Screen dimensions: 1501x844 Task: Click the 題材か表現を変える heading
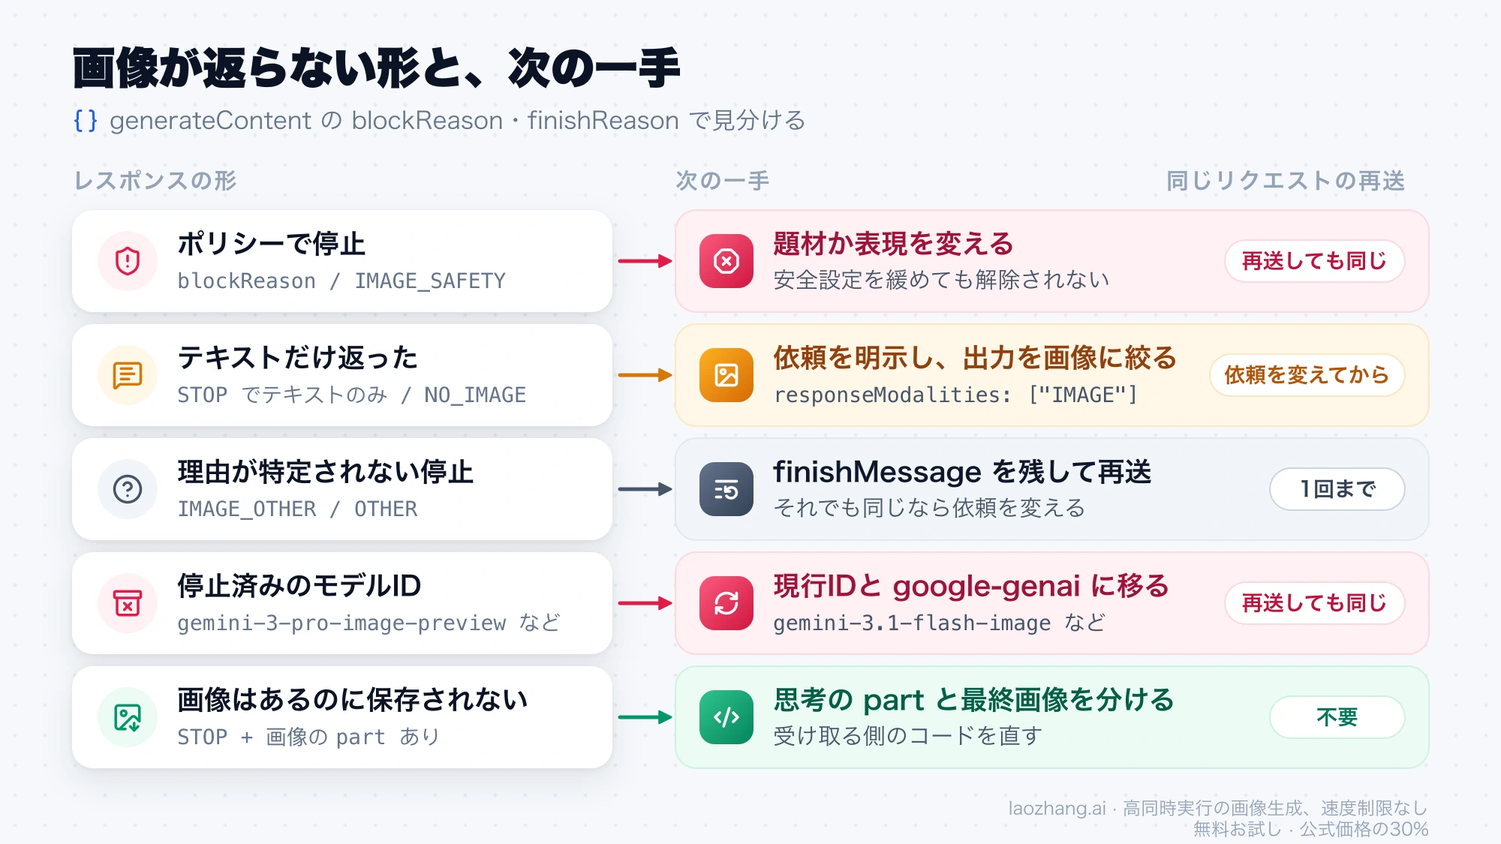click(x=894, y=244)
